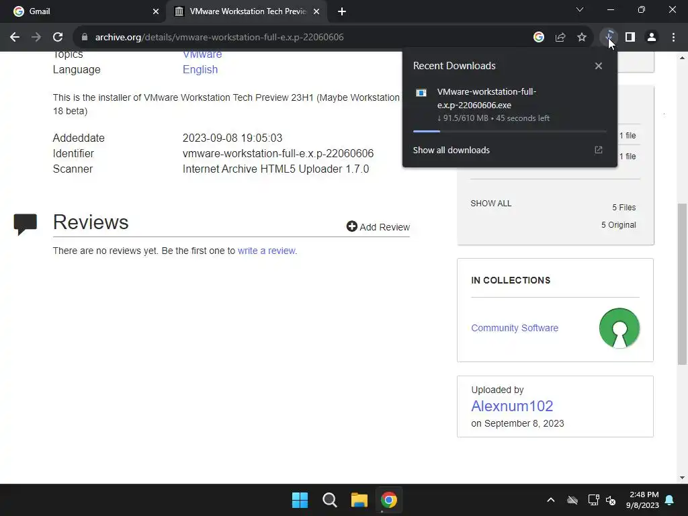Open the notifications bell icon
The height and width of the screenshot is (516, 688).
tap(670, 500)
